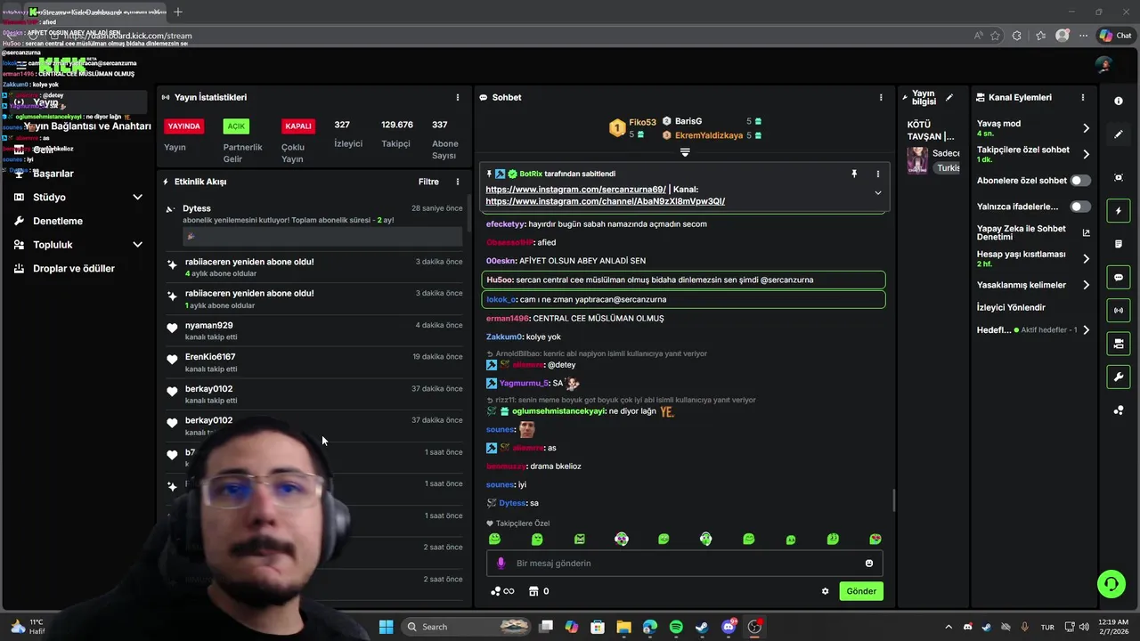
Task: Expand the pinned message chevron
Action: [877, 193]
